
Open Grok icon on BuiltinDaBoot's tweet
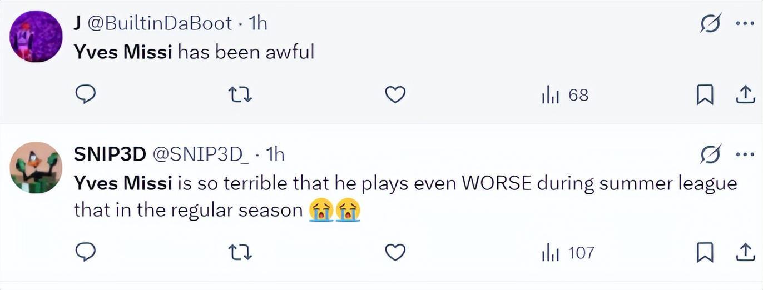pyautogui.click(x=711, y=23)
